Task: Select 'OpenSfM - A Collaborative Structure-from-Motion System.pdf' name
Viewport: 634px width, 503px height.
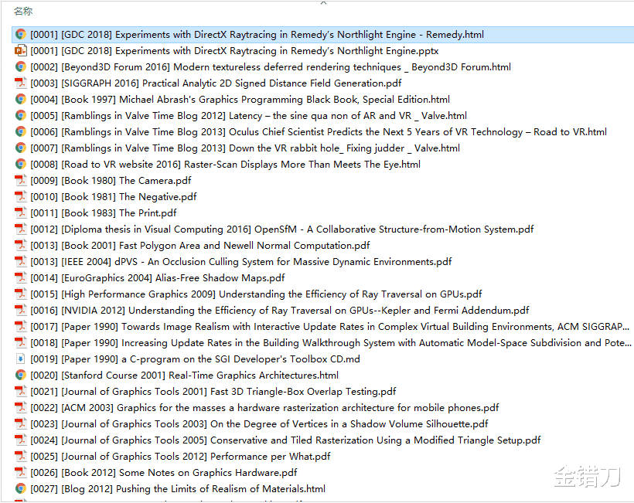Action: click(282, 229)
